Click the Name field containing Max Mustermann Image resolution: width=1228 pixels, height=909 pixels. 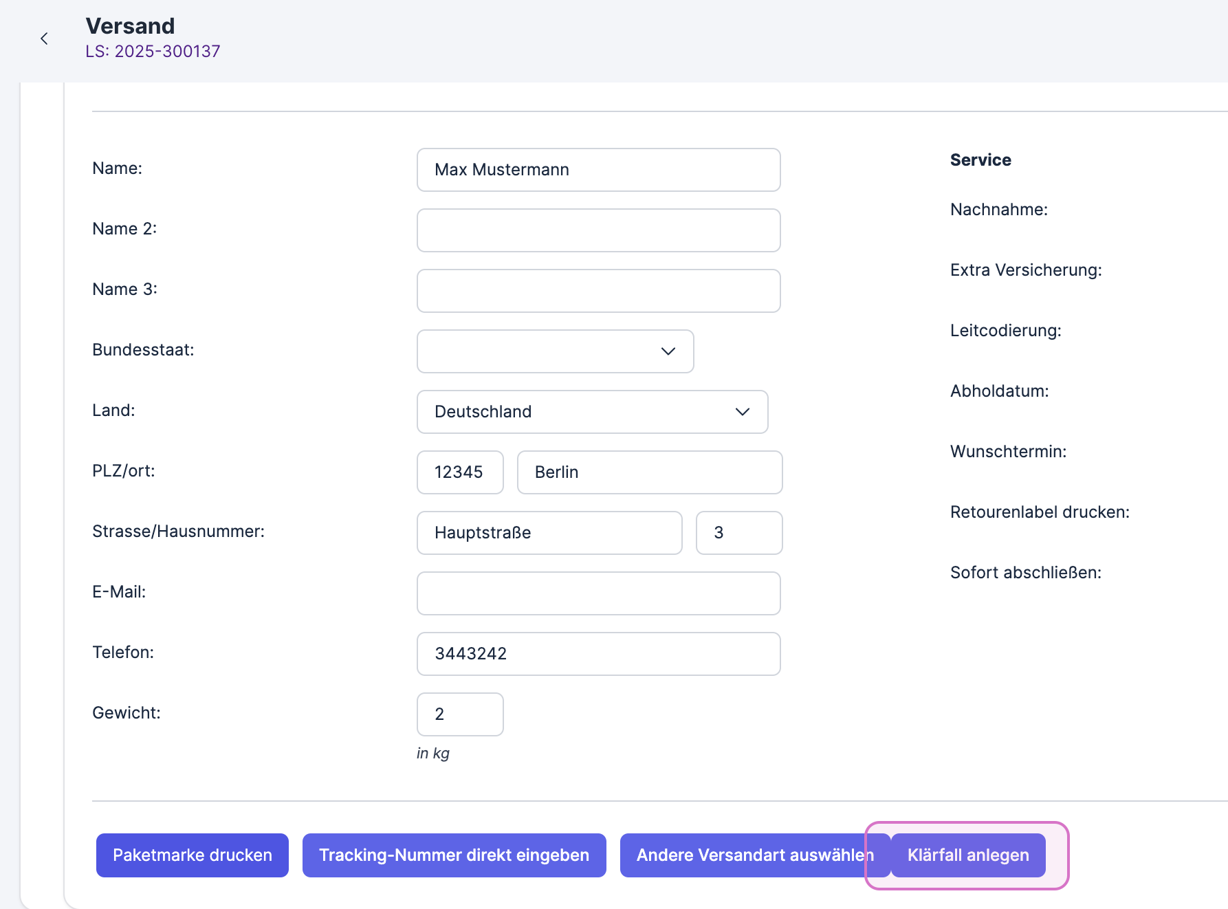[598, 170]
